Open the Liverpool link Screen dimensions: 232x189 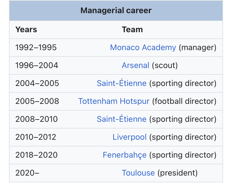[130, 137]
